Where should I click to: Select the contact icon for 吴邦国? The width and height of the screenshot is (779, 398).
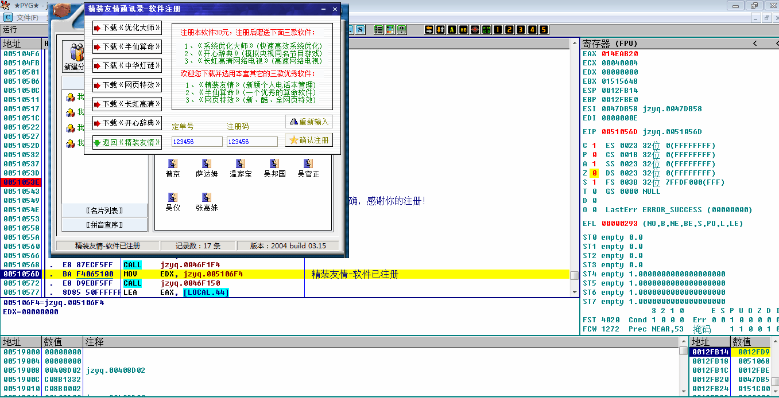pos(274,163)
